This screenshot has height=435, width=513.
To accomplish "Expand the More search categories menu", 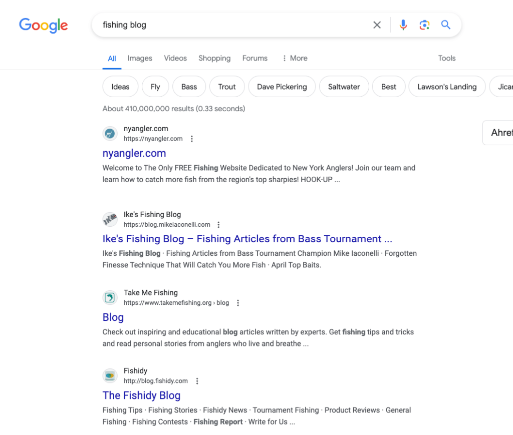I will [295, 58].
